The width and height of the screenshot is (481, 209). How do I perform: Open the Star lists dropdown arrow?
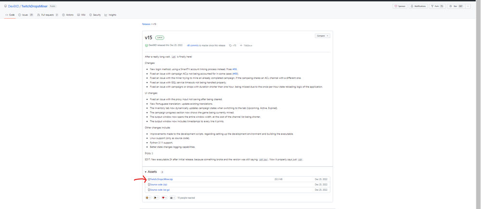point(468,6)
